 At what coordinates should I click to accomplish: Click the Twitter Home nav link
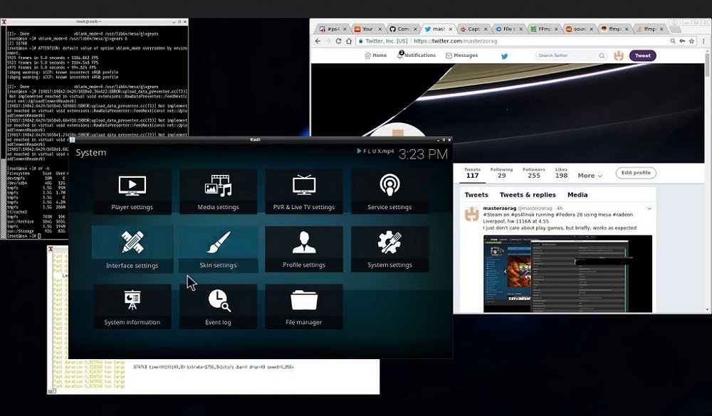[x=375, y=55]
